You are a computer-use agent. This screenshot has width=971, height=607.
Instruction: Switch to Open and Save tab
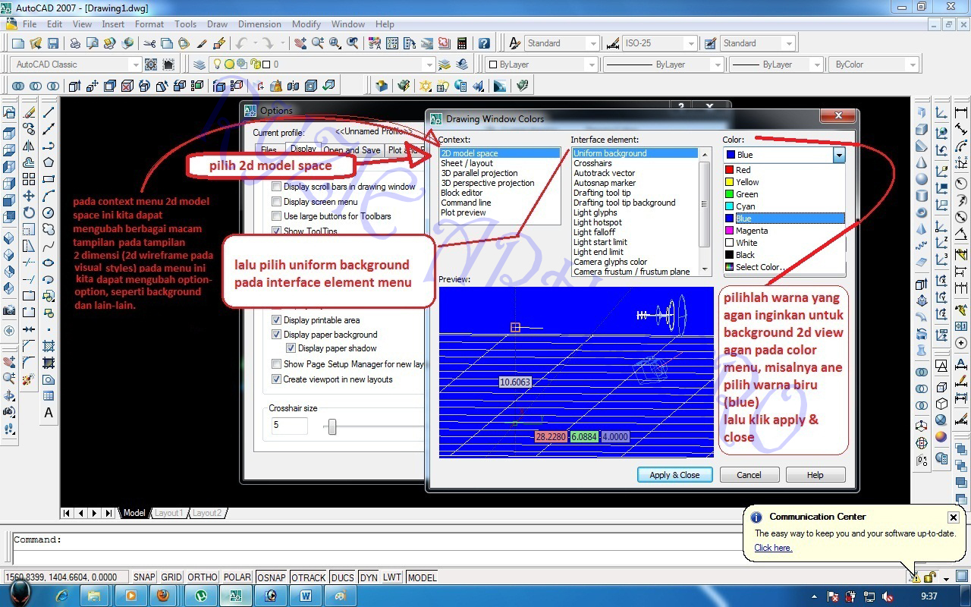click(x=352, y=150)
